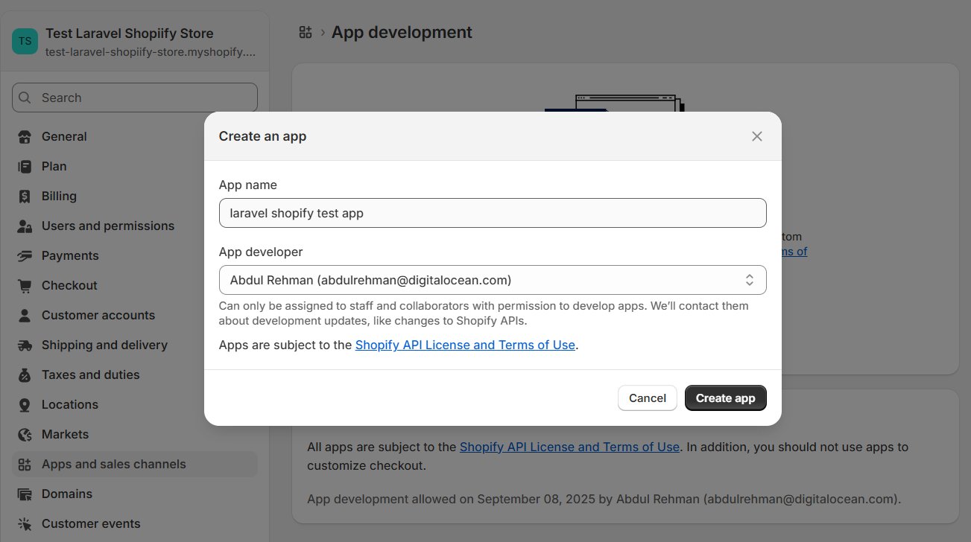Click the Shipping and delivery truck icon
The width and height of the screenshot is (971, 542).
25,345
